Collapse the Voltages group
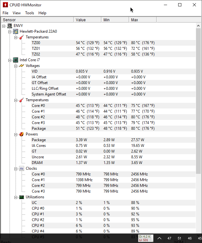This screenshot has width=202, height=243. coord(16,66)
